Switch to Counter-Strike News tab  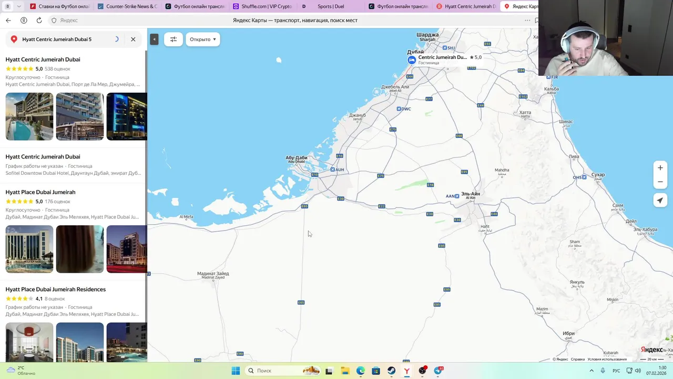click(127, 6)
